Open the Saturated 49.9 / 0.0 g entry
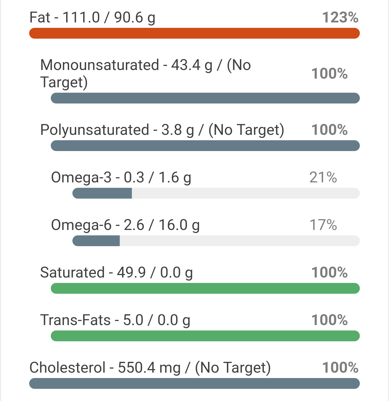This screenshot has width=389, height=401. [x=116, y=273]
